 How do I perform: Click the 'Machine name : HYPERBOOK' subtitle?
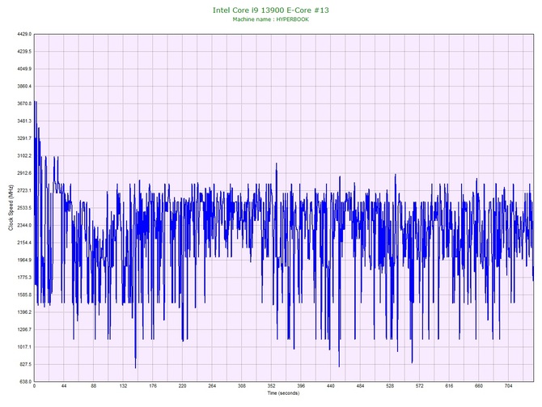click(271, 19)
